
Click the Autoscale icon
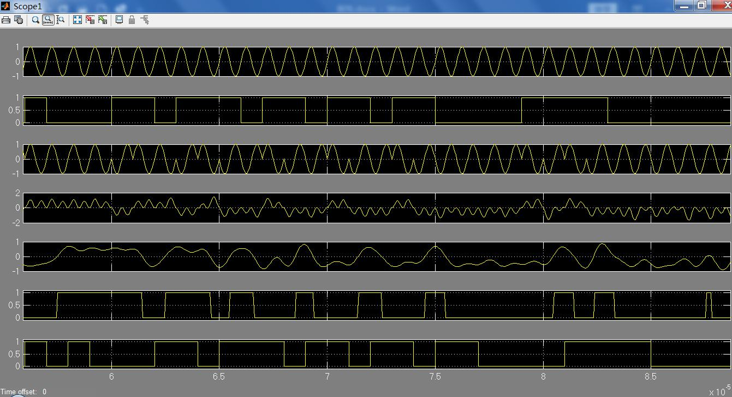78,20
